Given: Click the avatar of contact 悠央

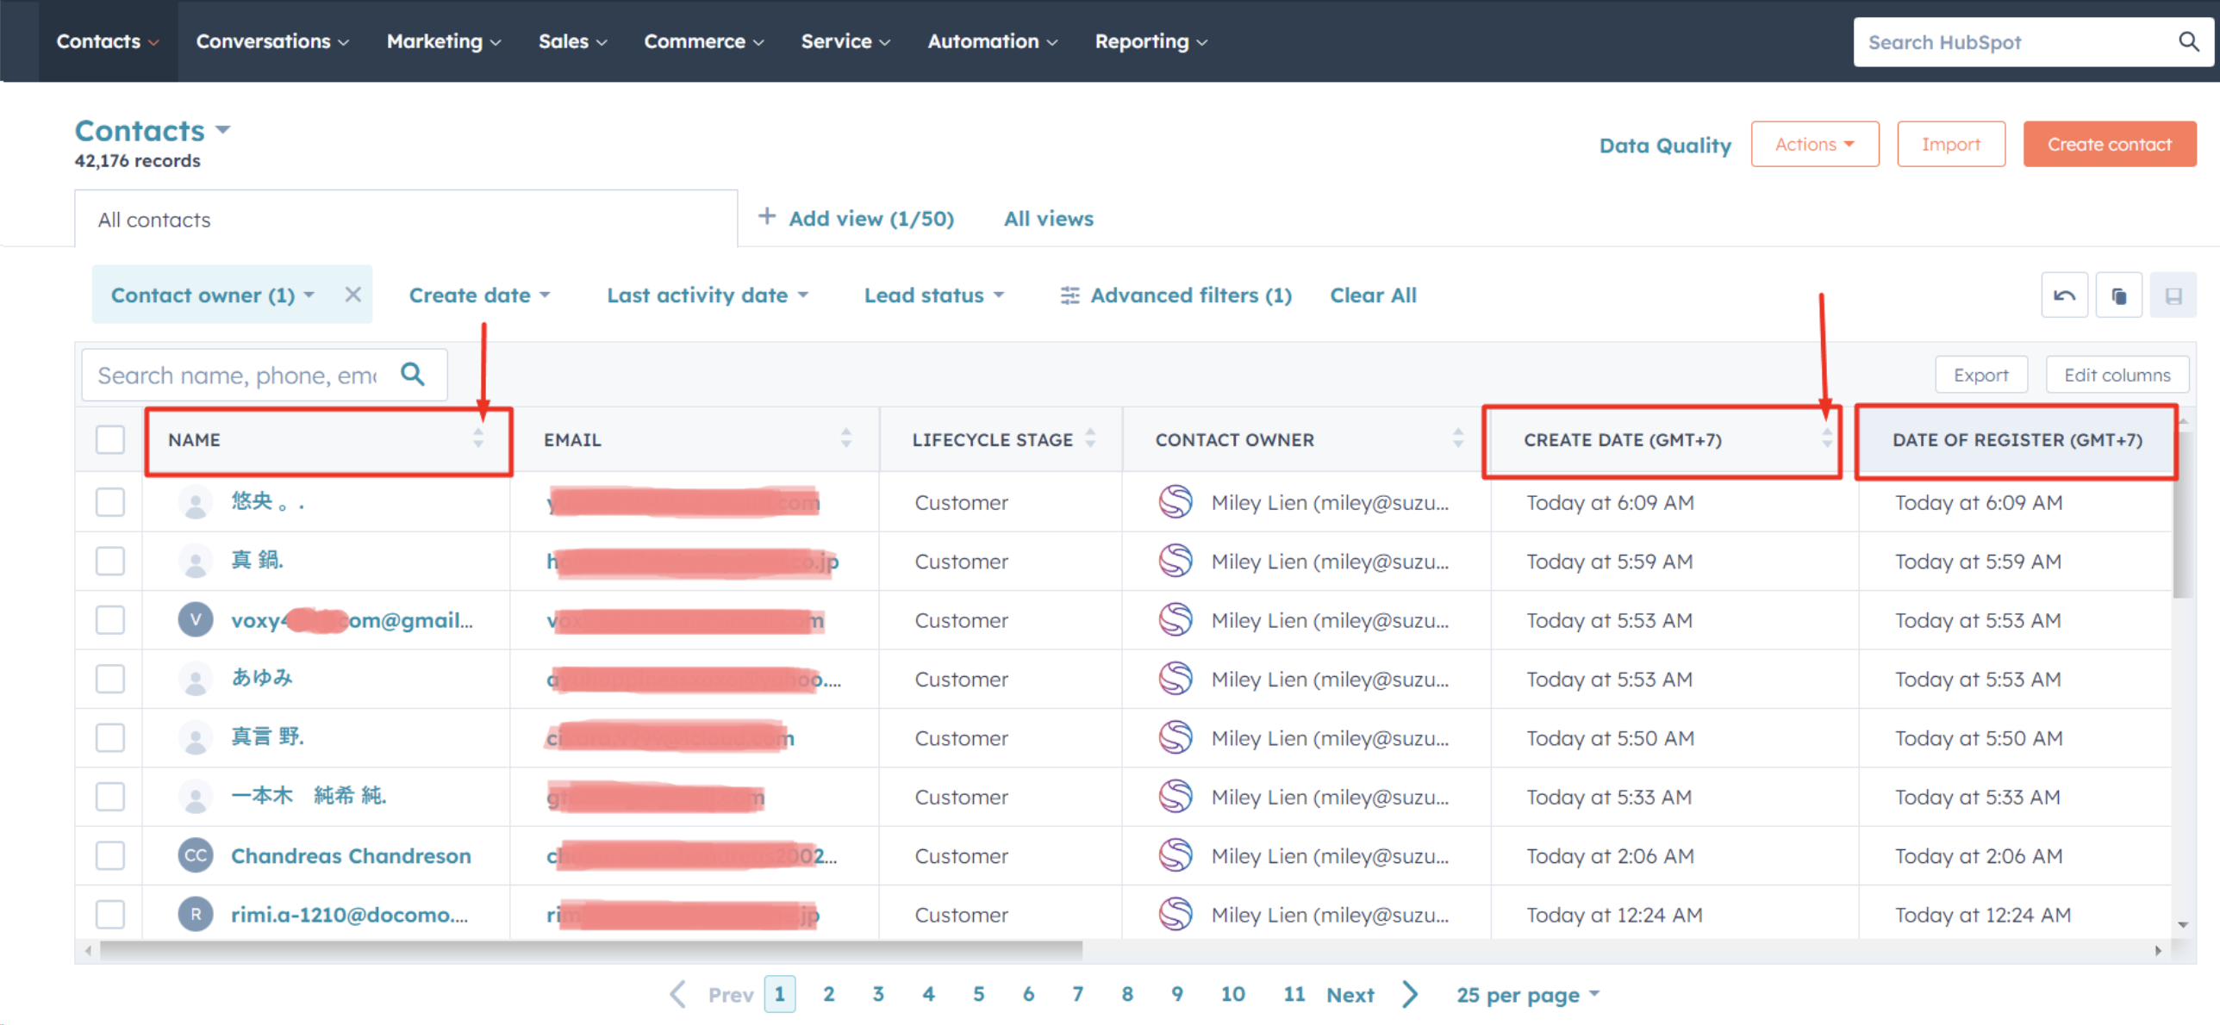Looking at the screenshot, I should click(196, 502).
